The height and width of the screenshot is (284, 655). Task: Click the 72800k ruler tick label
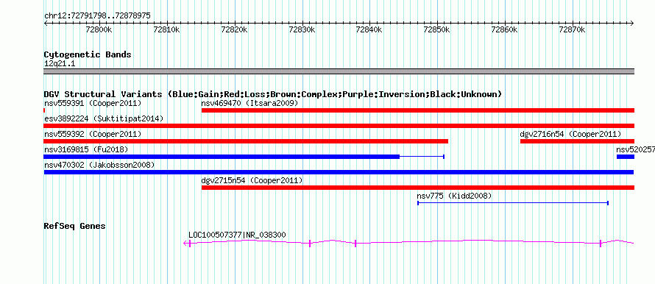99,30
